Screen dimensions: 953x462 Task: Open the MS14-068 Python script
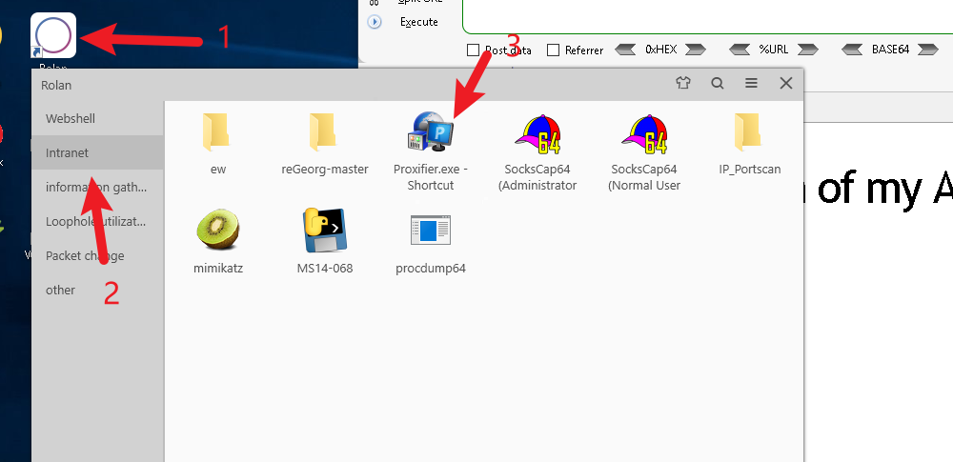point(324,231)
